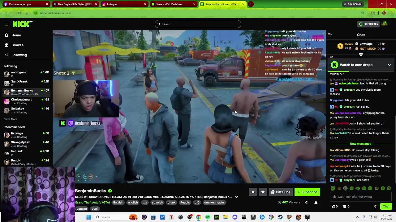396x222 pixels.
Task: Select BenjaminBucks in Following list
Action: 26,92
